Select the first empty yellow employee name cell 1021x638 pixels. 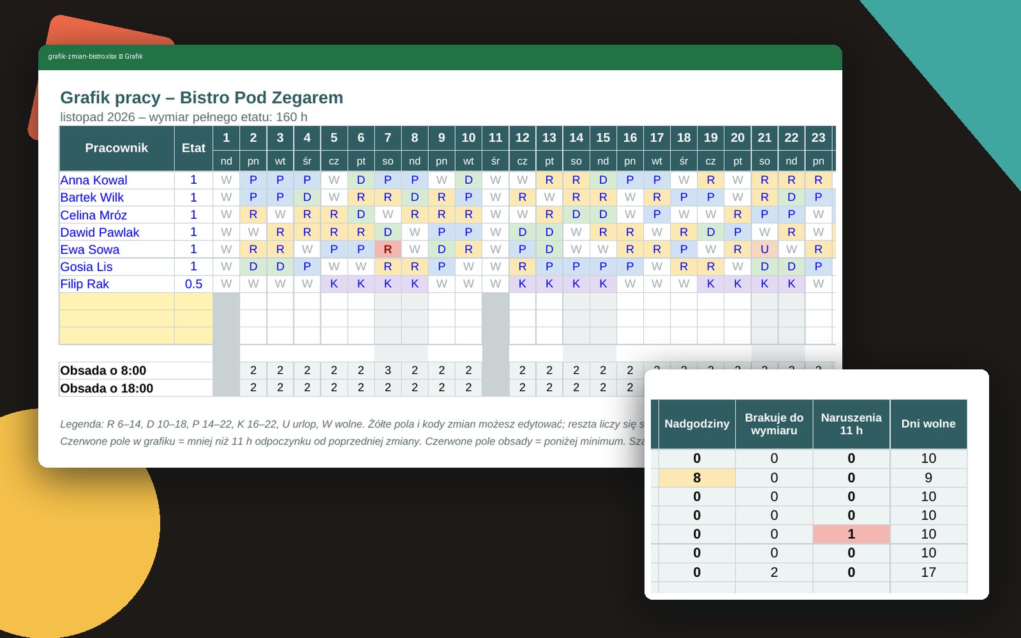[117, 301]
